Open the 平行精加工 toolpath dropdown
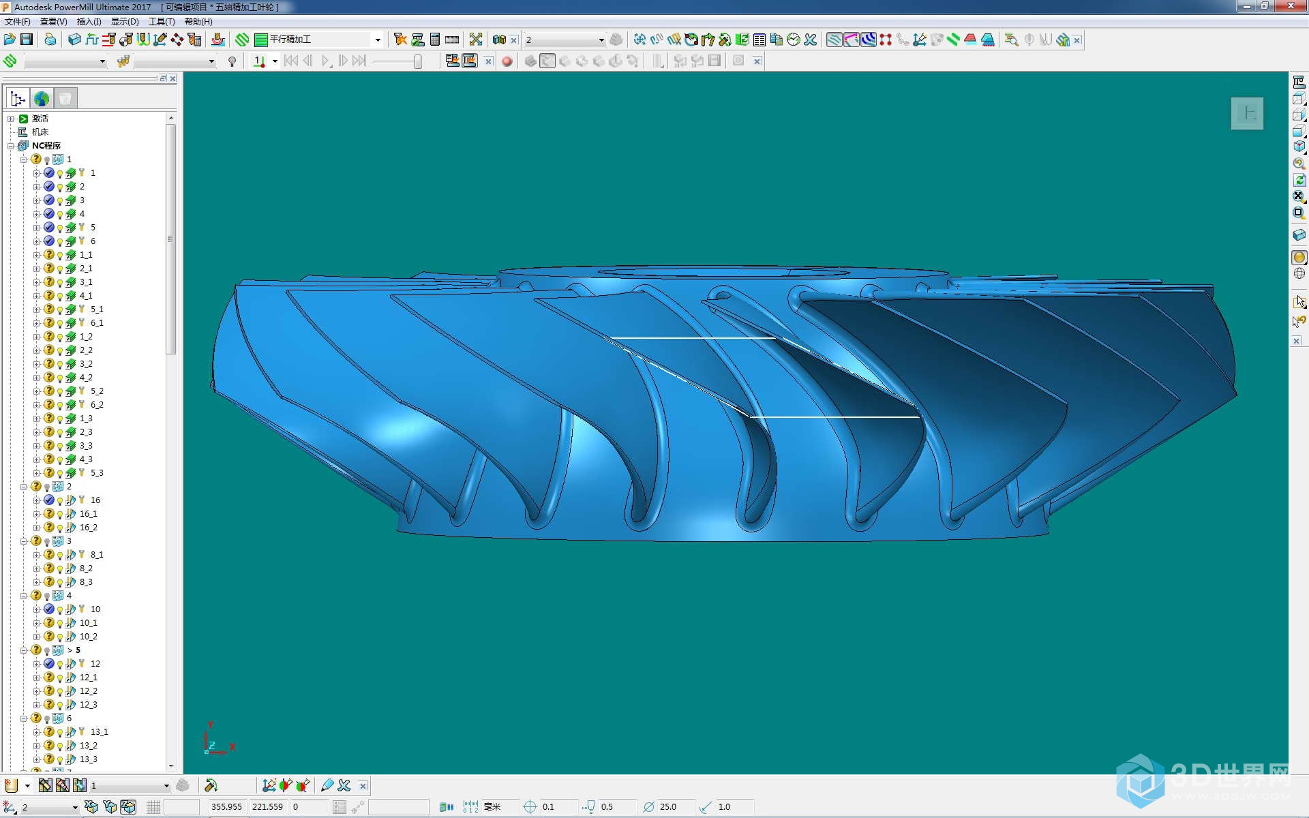Image resolution: width=1309 pixels, height=818 pixels. tap(378, 40)
